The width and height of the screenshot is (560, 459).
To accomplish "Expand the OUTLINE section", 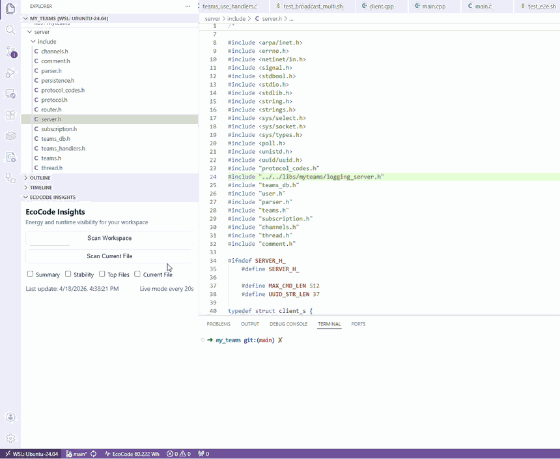I will click(25, 177).
